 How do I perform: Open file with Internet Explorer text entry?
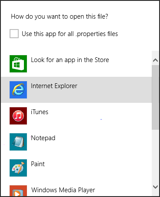click(54, 86)
